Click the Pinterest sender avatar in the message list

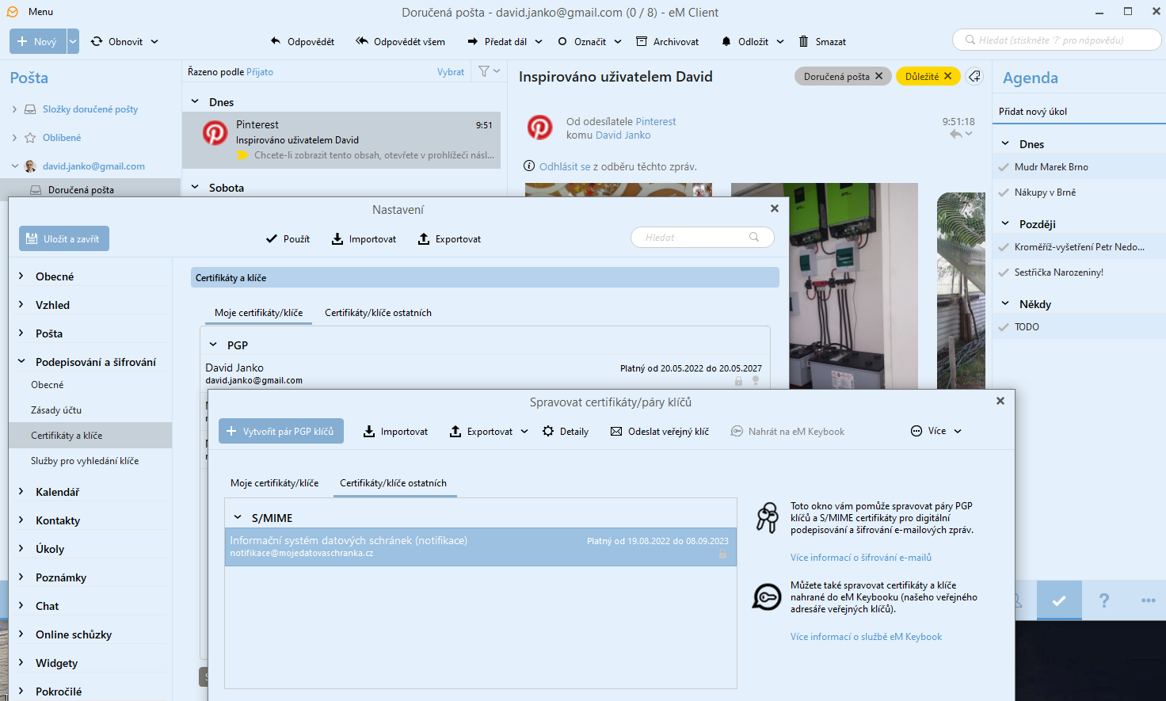pyautogui.click(x=215, y=132)
